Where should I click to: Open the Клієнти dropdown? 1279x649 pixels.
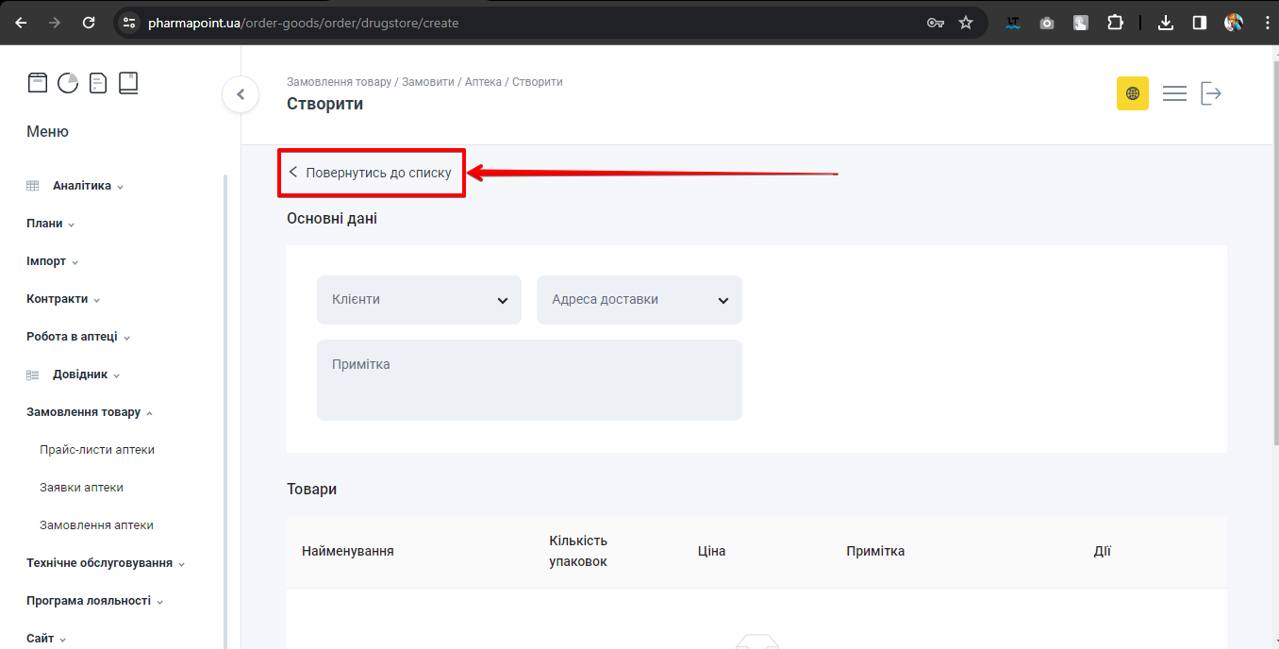click(419, 300)
